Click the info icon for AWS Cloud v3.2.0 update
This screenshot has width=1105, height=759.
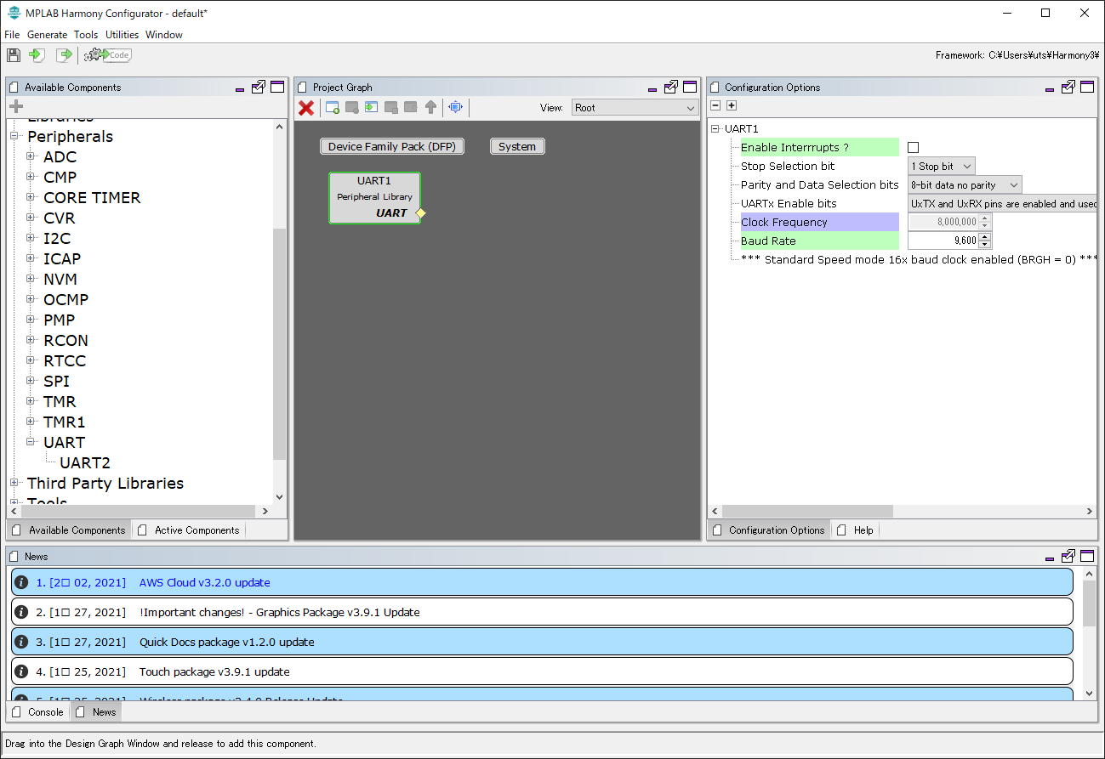23,582
